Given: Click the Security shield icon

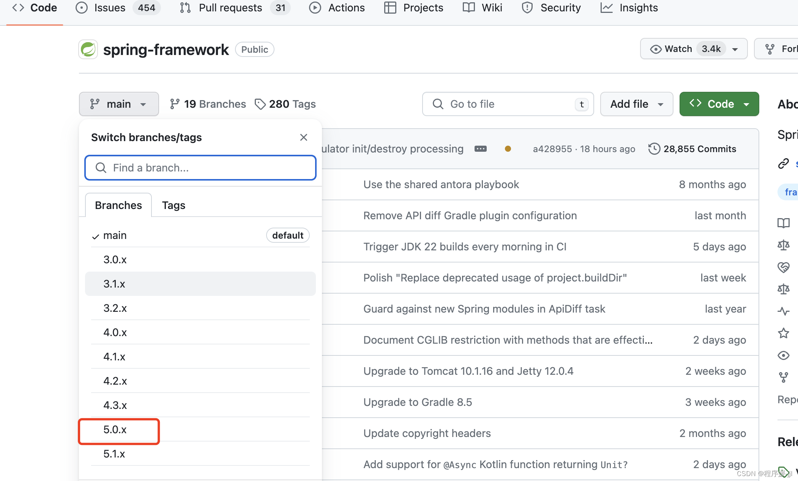Looking at the screenshot, I should [x=524, y=8].
